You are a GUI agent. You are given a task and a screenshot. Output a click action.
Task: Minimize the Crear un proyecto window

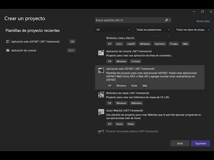pyautogui.click(x=194, y=12)
